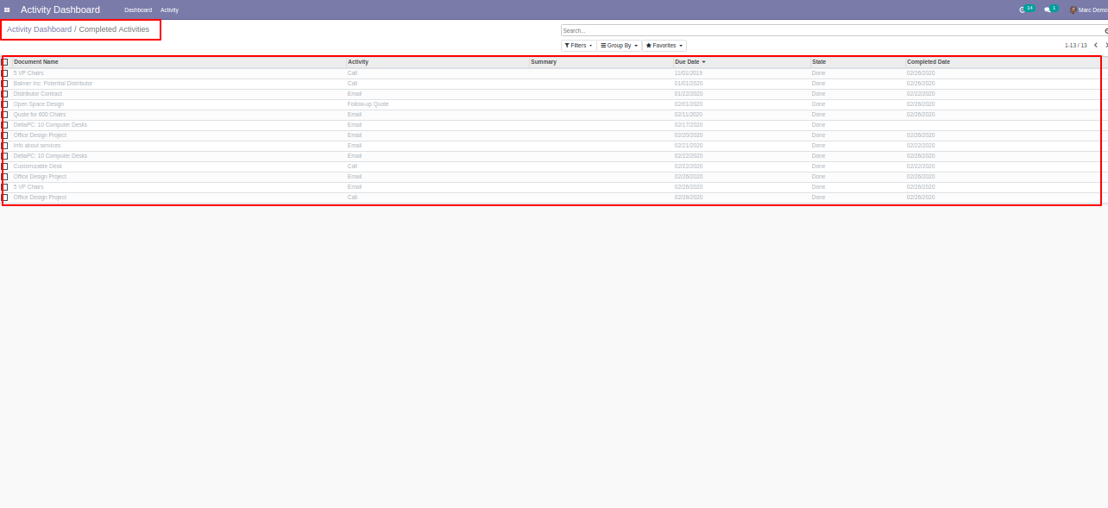Screen dimensions: 1108x508
Task: Open the Distributor Contract record
Action: pos(38,94)
